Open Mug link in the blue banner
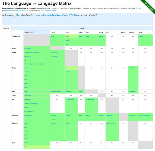 click(18, 15)
